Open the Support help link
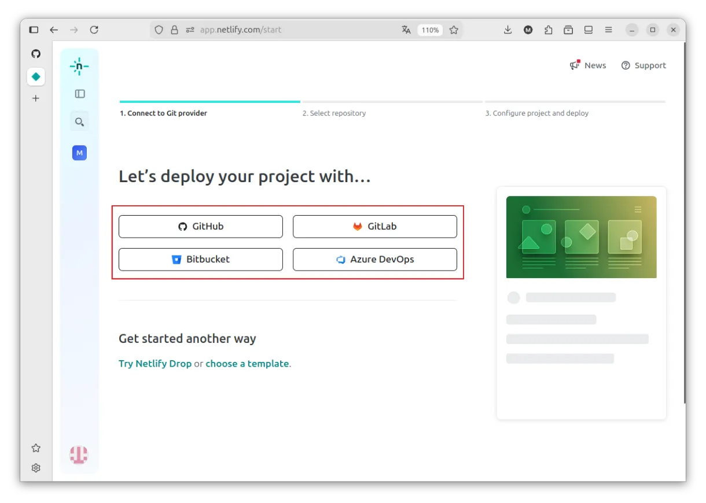Screen dimensions: 706x503 pyautogui.click(x=644, y=65)
